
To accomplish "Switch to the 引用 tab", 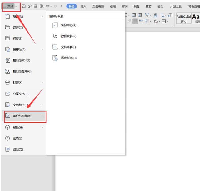I will (x=113, y=6).
